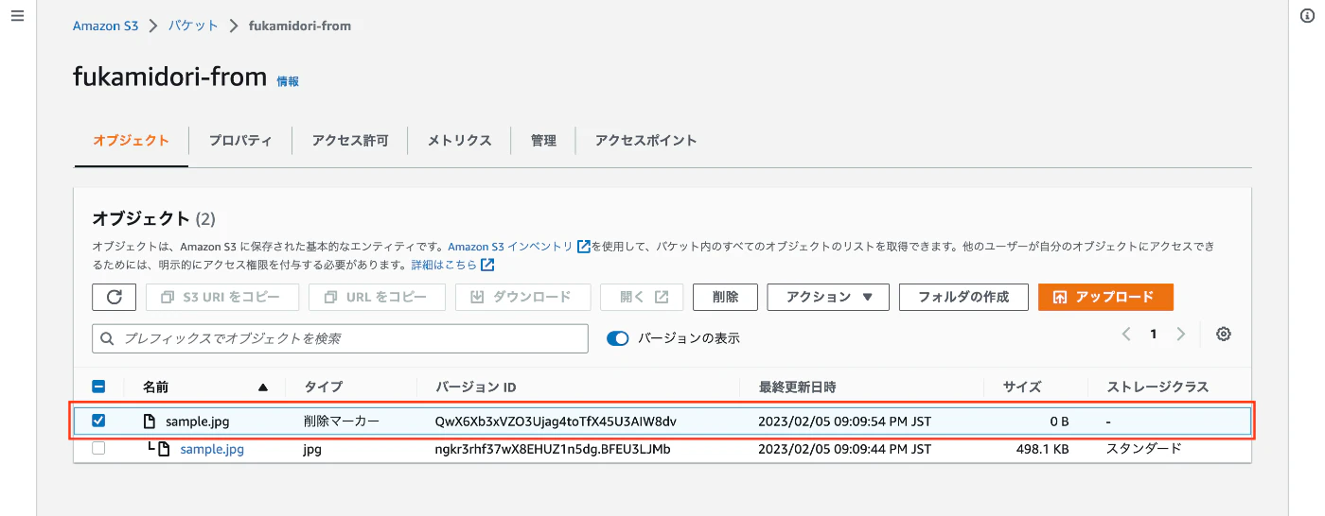Click the 0 B size cell
1325x516 pixels.
coord(1059,421)
